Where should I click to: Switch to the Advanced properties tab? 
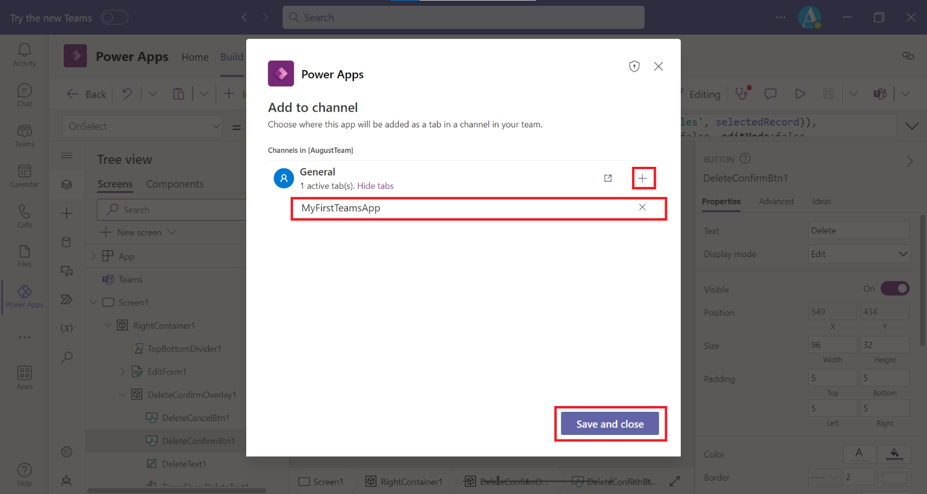[776, 202]
